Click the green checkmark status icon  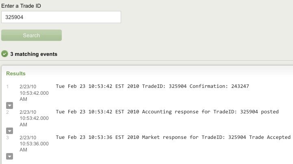[x=5, y=54]
